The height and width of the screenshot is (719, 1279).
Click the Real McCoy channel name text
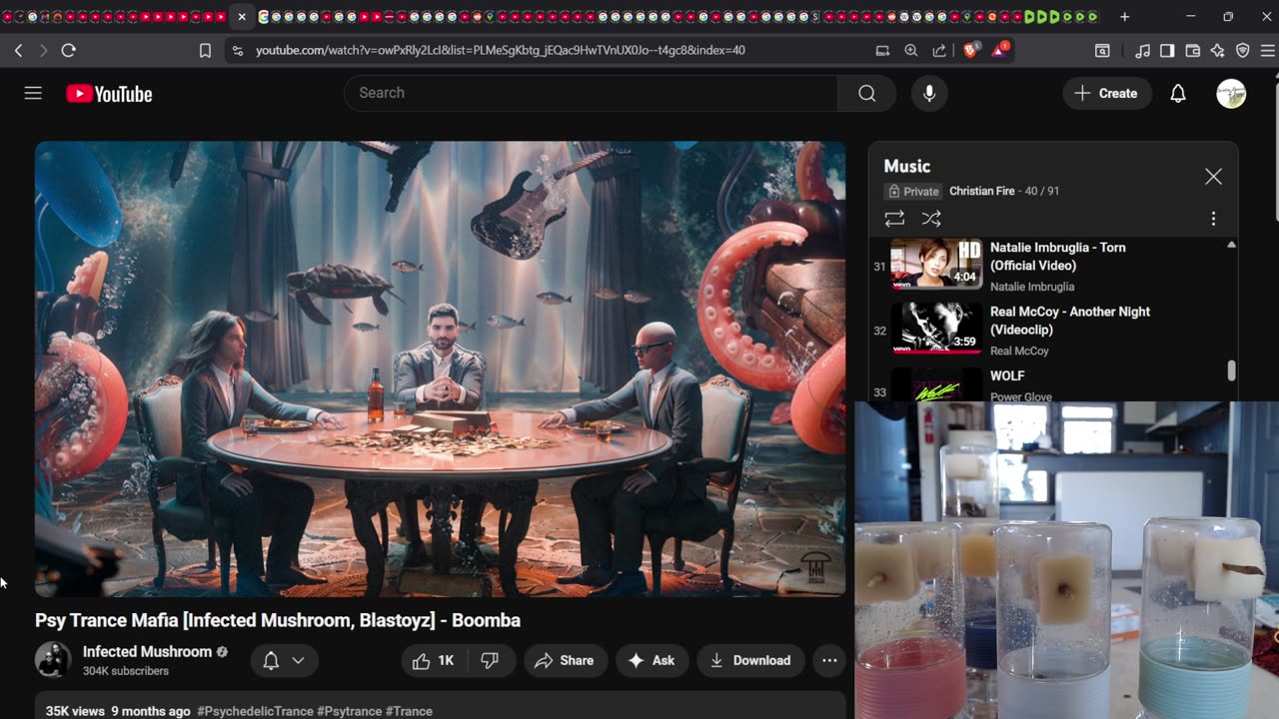[1019, 351]
